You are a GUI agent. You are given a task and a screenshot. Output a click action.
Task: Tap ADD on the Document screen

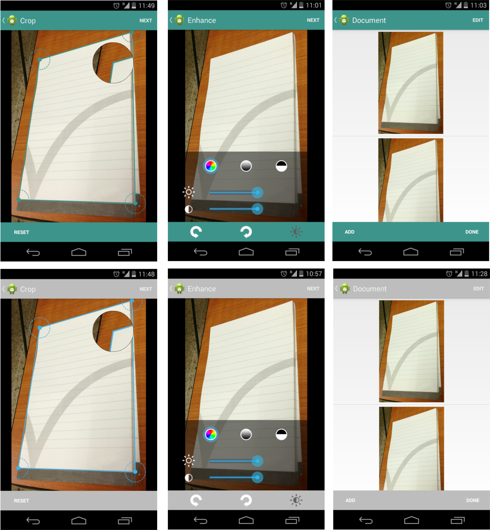click(350, 232)
